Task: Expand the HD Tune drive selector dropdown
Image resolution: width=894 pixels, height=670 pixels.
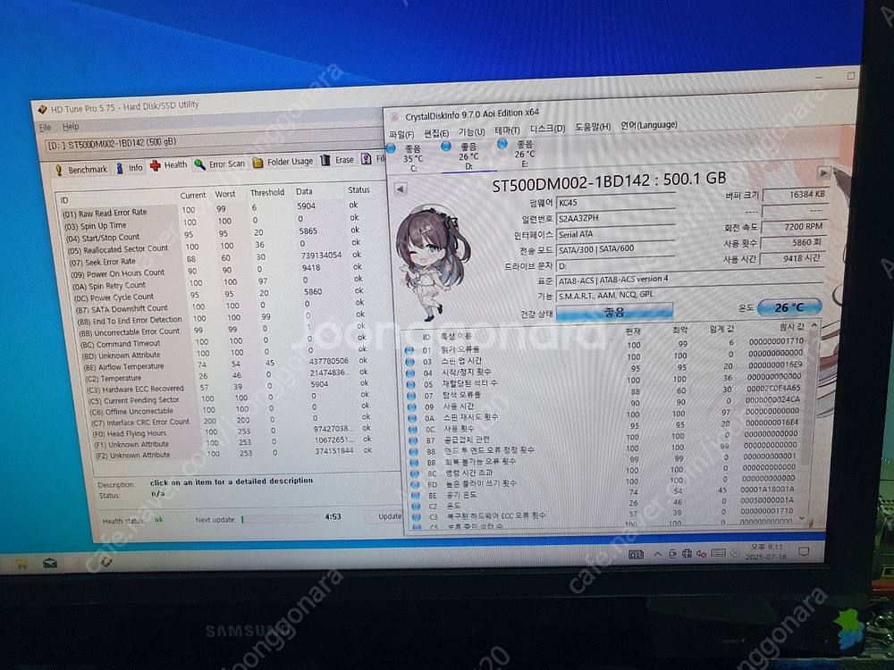Action: (214, 143)
